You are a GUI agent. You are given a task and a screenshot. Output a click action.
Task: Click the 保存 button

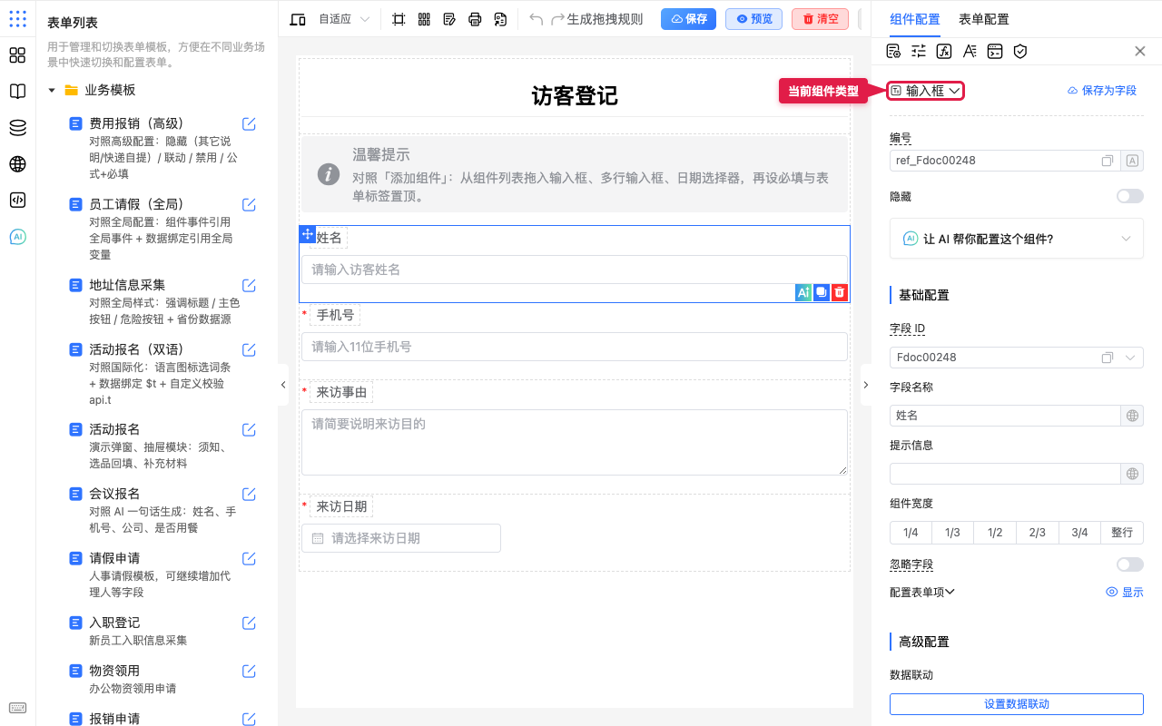(688, 19)
